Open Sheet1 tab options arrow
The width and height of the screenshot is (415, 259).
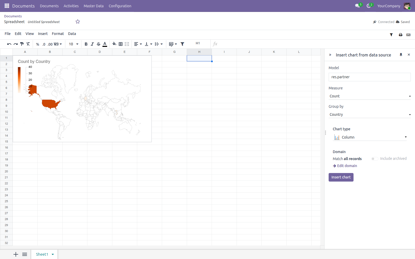[x=53, y=254]
